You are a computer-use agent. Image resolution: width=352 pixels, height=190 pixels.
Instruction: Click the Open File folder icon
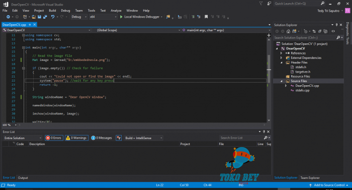click(x=34, y=17)
